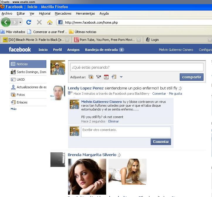
Task: Open Amigos in Facebook navigation
Action: (73, 50)
